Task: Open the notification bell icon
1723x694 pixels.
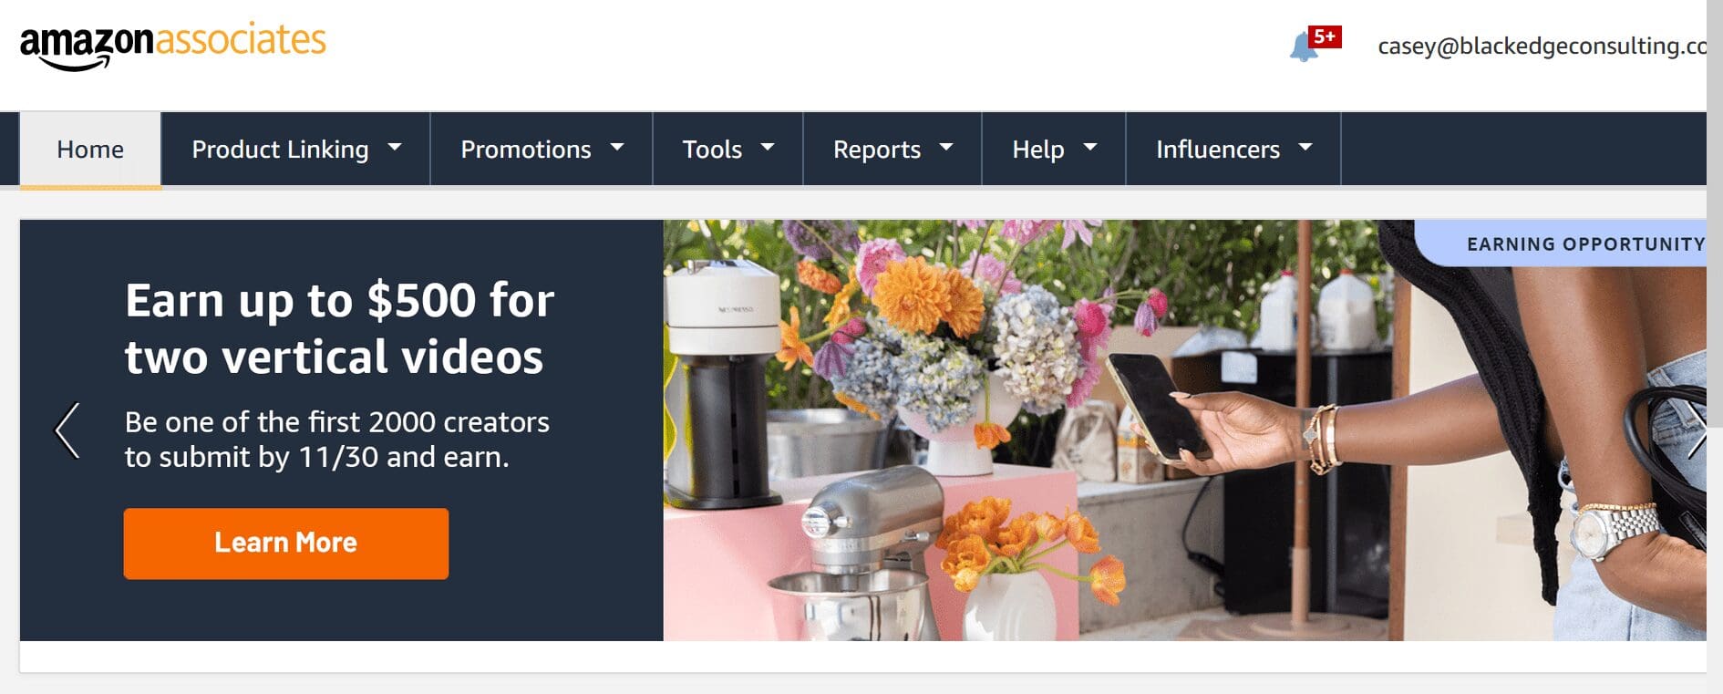Action: point(1304,47)
